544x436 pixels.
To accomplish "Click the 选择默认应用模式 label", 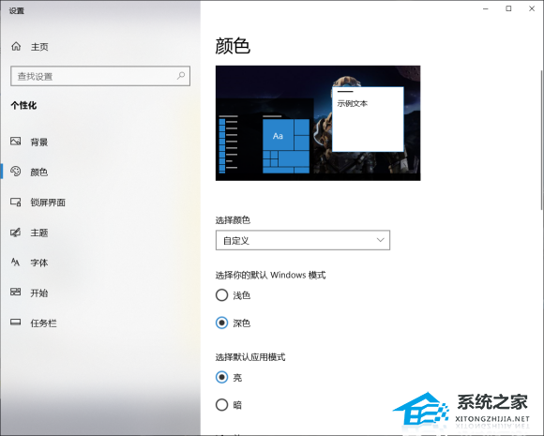I will (250, 357).
